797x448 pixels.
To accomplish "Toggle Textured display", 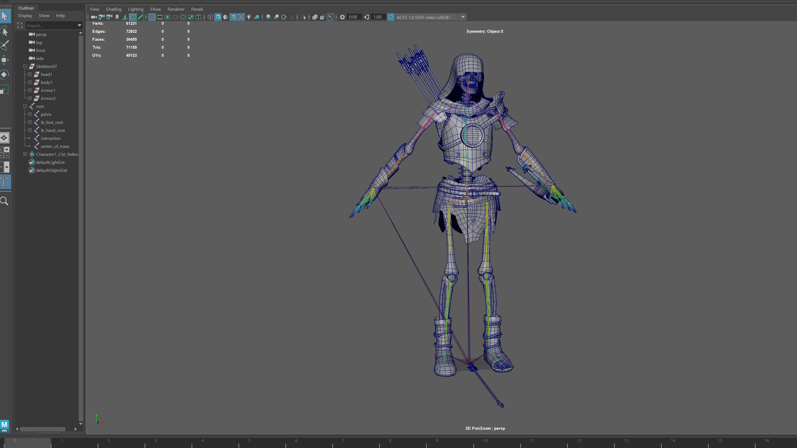I will coord(241,17).
